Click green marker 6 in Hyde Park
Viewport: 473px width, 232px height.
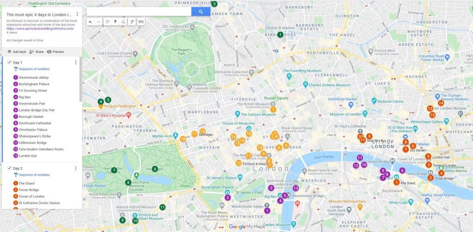[155, 169]
